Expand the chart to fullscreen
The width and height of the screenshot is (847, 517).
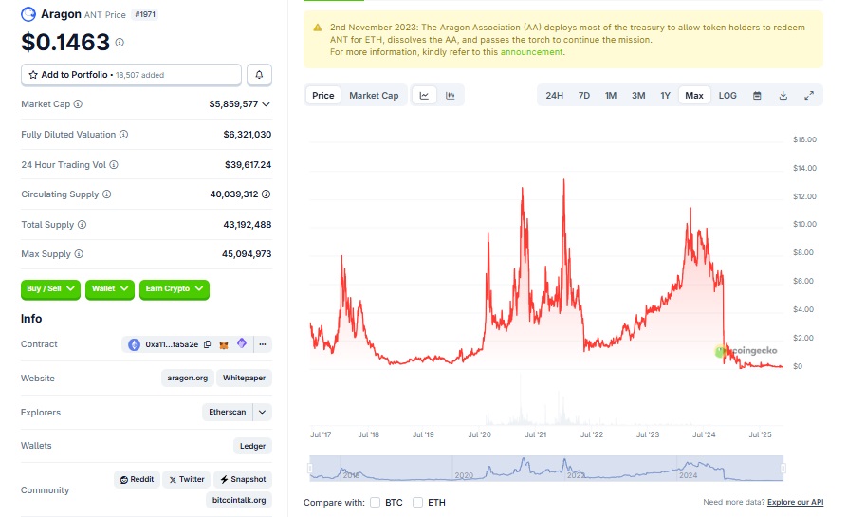pos(809,96)
